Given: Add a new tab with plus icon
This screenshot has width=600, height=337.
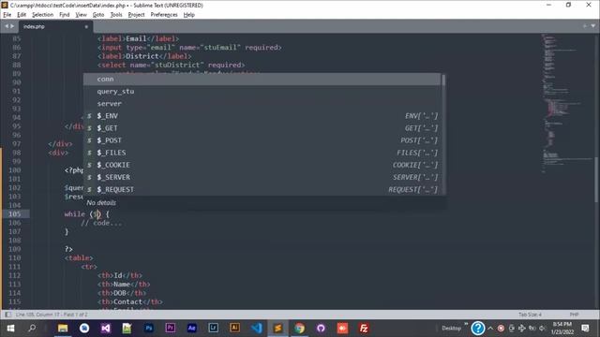Looking at the screenshot, I should [x=585, y=26].
